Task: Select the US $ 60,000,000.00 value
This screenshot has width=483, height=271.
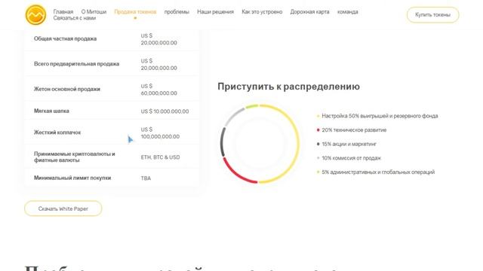Action: (159, 90)
